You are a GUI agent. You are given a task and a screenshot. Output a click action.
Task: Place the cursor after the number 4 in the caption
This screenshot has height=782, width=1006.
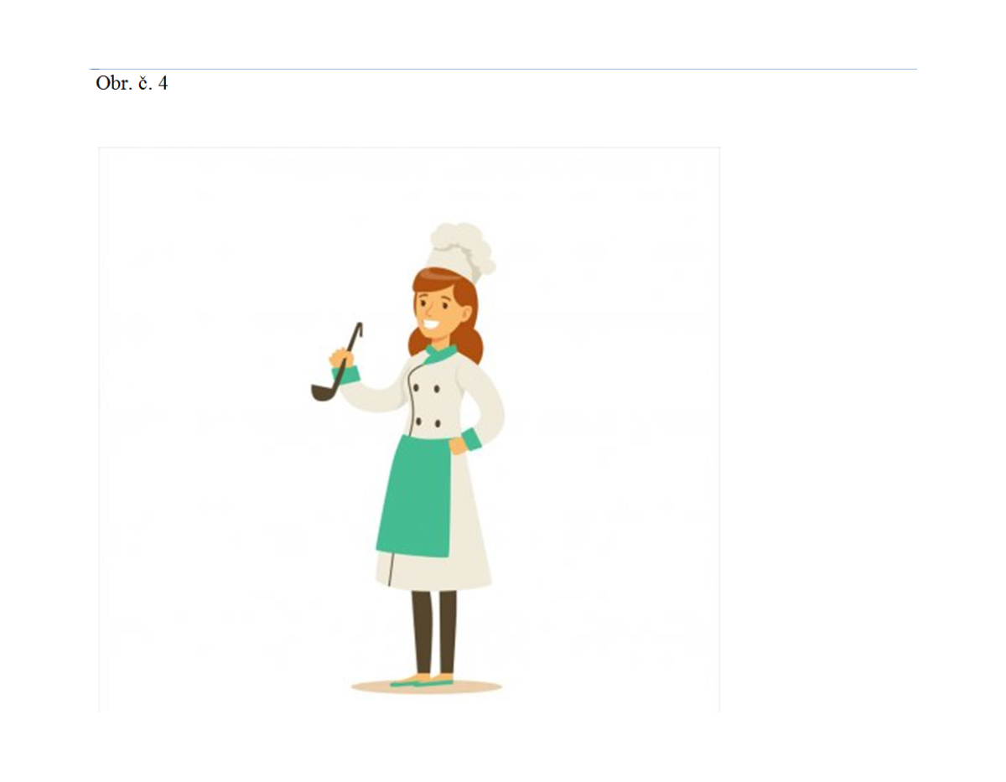point(169,84)
